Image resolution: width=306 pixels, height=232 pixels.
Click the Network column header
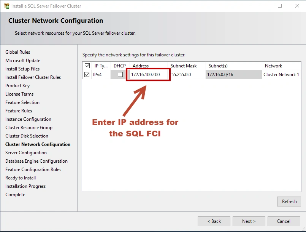[x=274, y=66]
